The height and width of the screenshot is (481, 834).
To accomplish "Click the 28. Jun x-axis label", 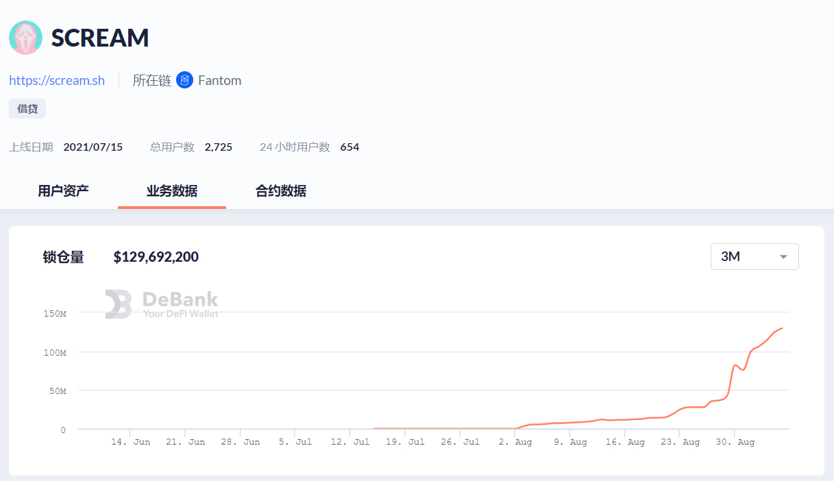I will pyautogui.click(x=241, y=442).
